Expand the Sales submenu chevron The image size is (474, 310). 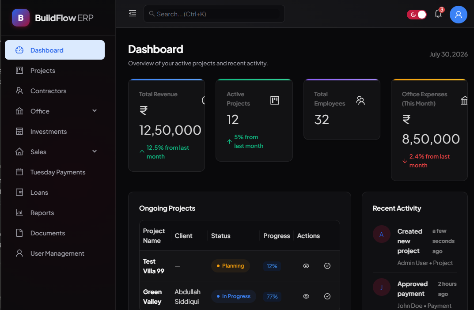[95, 151]
